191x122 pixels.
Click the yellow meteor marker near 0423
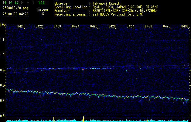[54, 119]
